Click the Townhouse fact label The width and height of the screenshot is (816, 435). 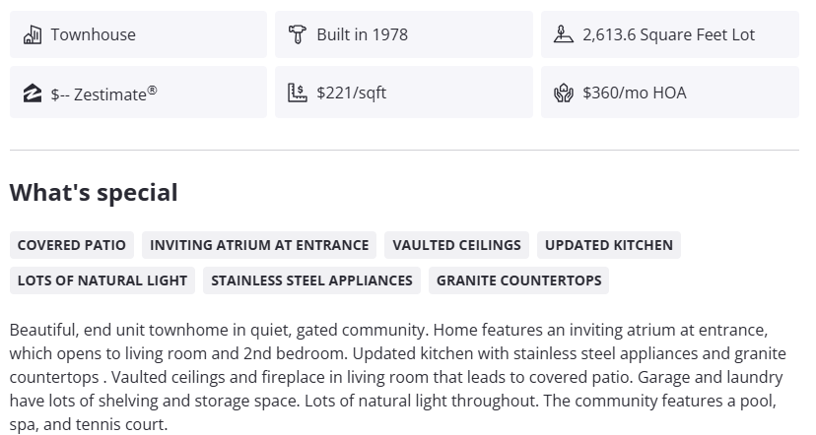click(94, 34)
